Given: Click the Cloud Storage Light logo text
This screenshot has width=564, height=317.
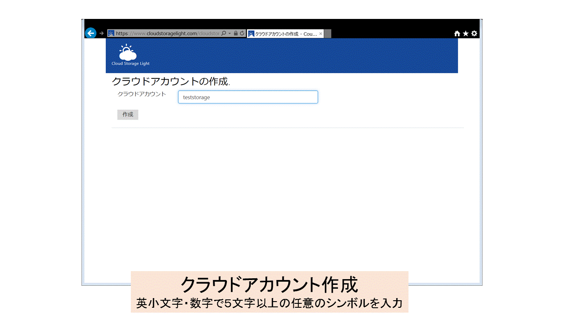Looking at the screenshot, I should [x=130, y=64].
